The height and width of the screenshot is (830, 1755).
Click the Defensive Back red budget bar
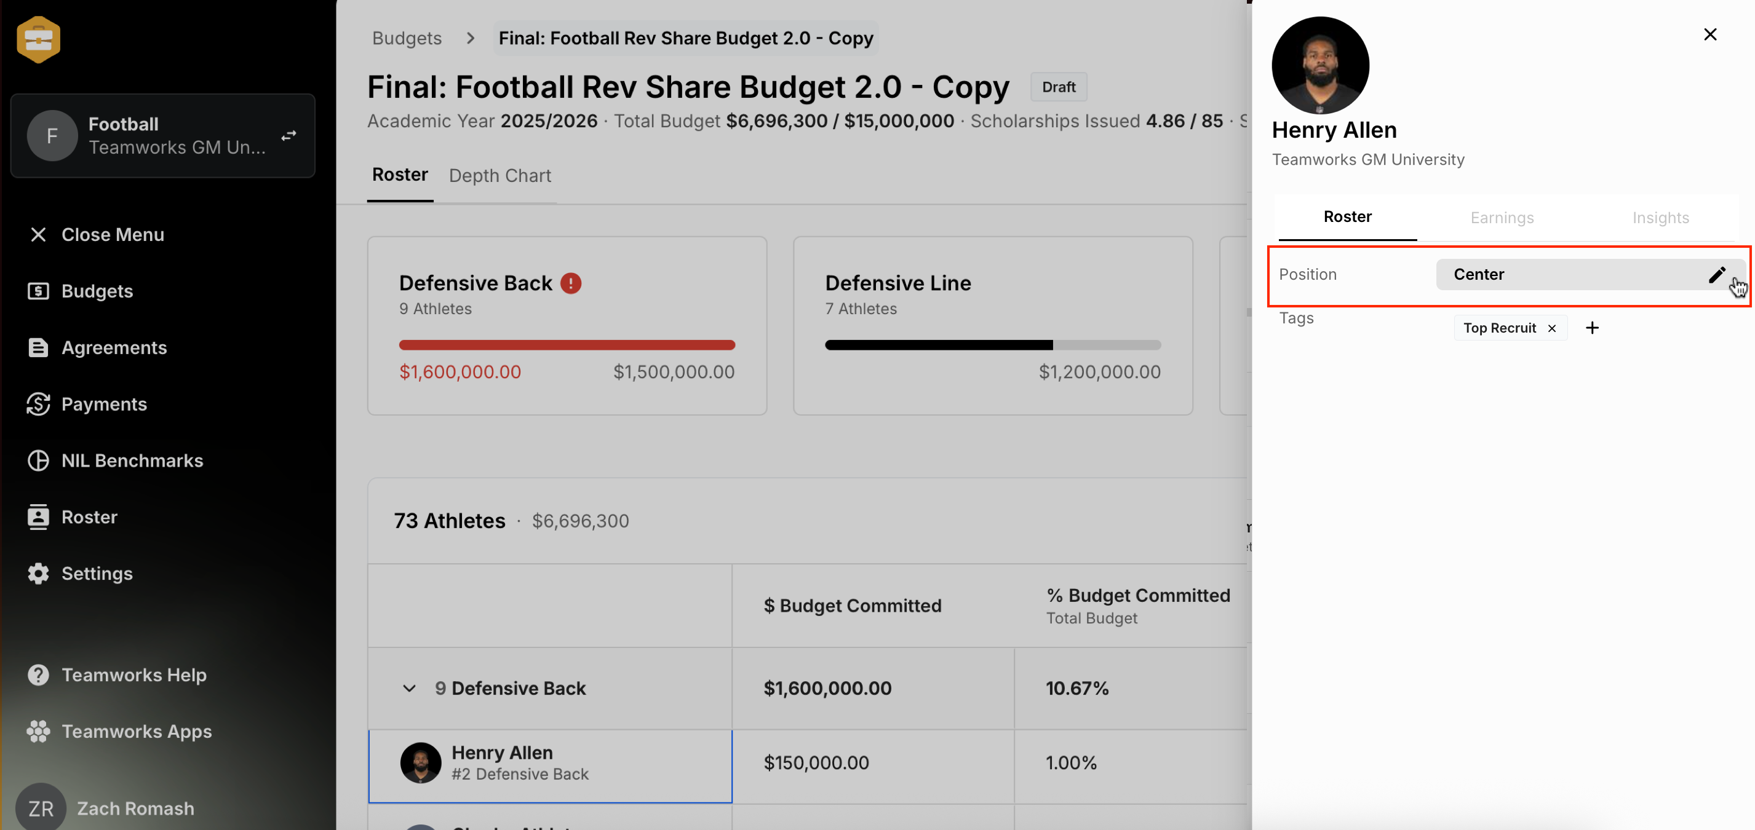(x=567, y=345)
